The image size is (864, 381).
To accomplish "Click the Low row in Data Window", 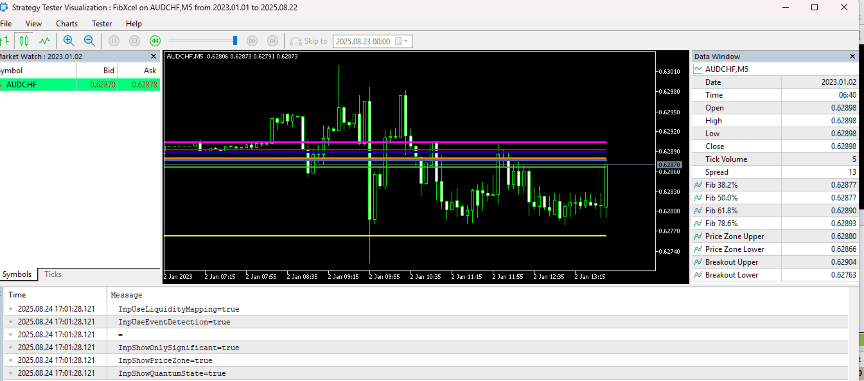I will (x=775, y=134).
